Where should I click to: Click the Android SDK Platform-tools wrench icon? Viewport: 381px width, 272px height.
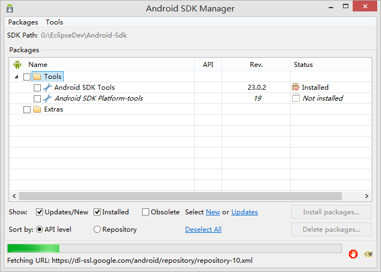[47, 98]
